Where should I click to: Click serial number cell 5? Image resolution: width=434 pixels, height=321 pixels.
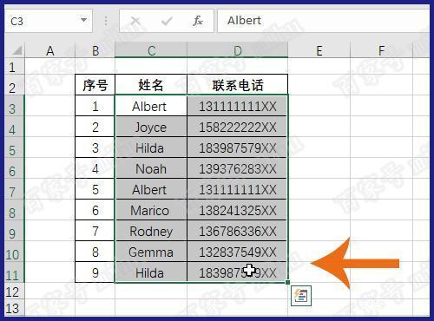(x=95, y=189)
